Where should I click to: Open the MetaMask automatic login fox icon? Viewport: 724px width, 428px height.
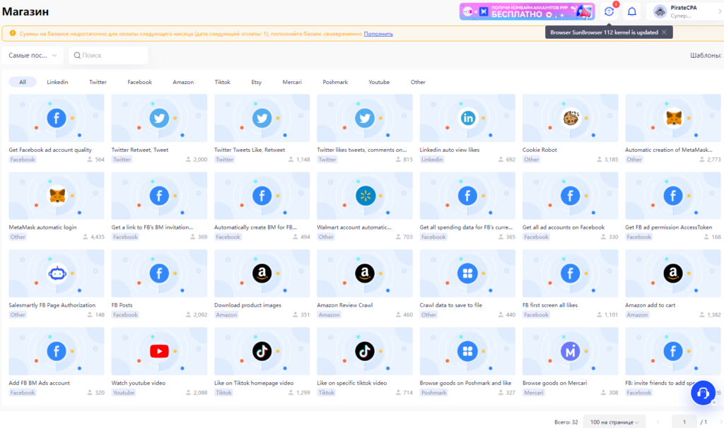point(57,196)
